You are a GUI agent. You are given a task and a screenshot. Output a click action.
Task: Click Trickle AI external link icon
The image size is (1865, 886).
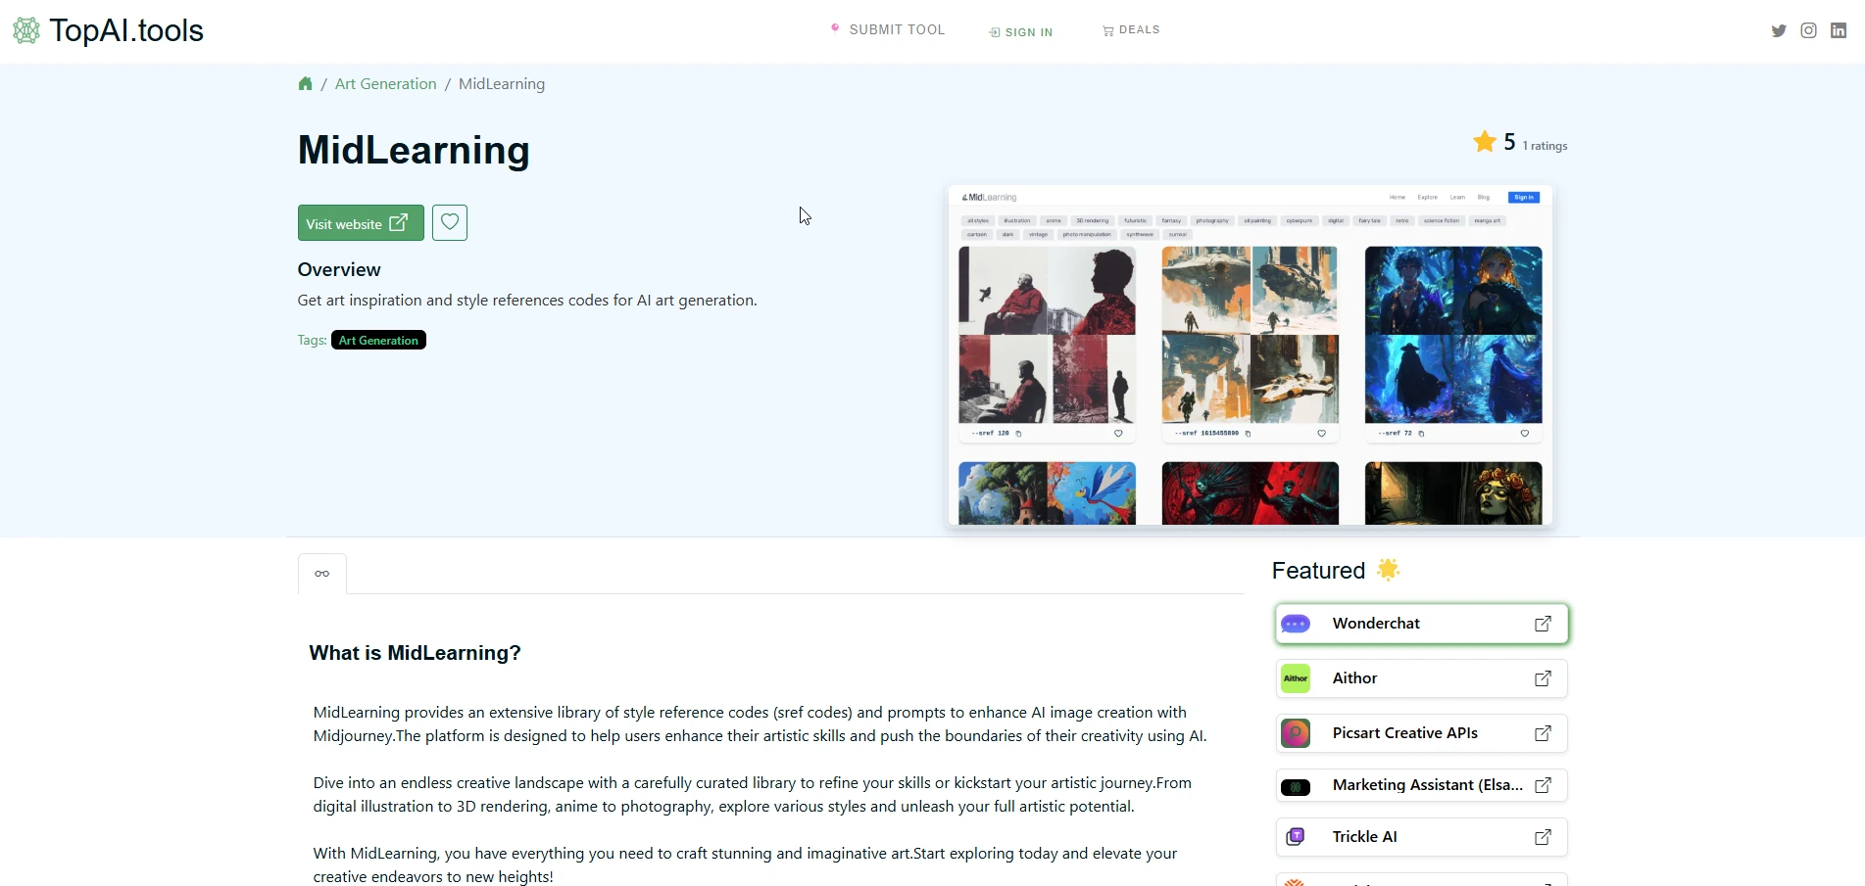[1543, 837]
